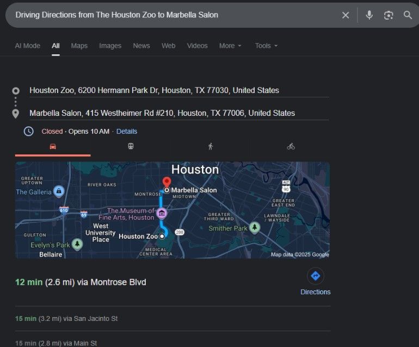
Task: Open the Tools dropdown menu
Action: tap(266, 46)
